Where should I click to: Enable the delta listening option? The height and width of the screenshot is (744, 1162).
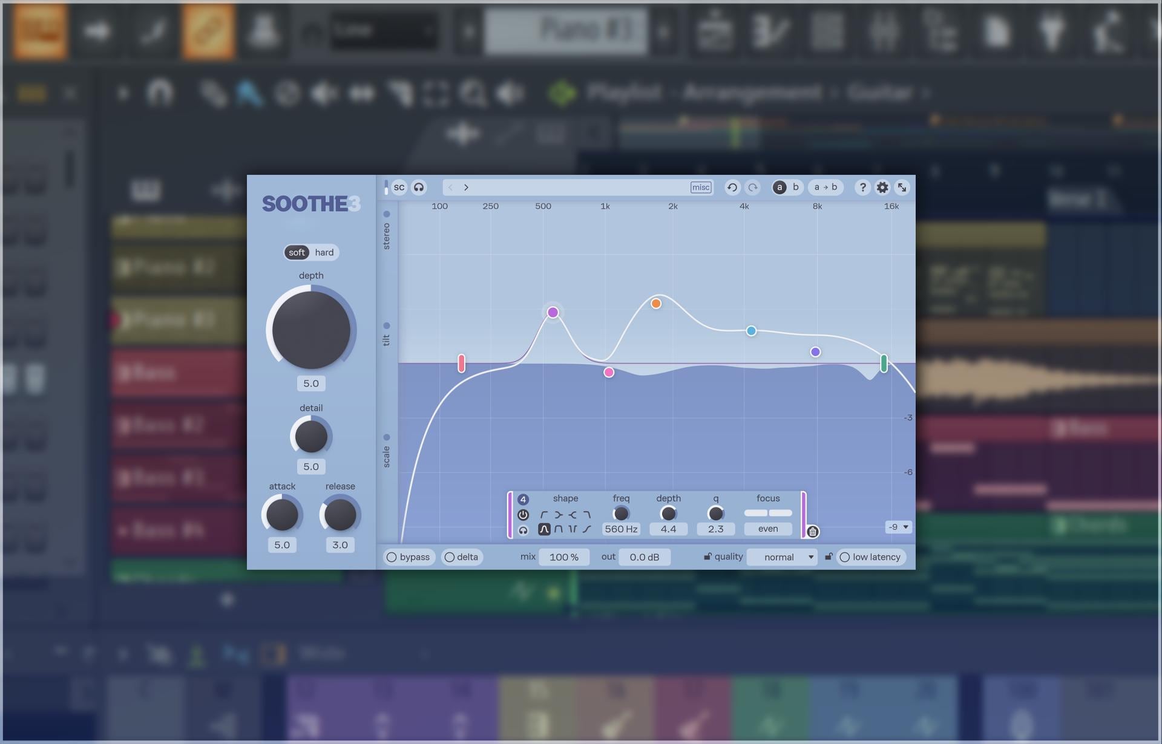[462, 557]
